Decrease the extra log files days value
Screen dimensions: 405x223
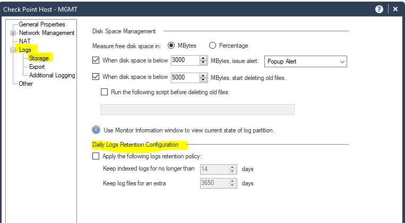pos(232,185)
